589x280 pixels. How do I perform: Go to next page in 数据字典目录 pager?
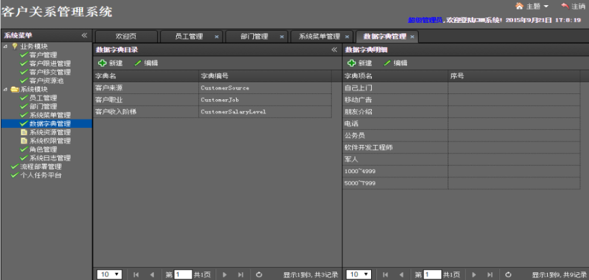[x=224, y=275]
